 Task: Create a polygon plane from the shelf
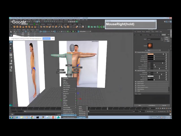(26, 27)
